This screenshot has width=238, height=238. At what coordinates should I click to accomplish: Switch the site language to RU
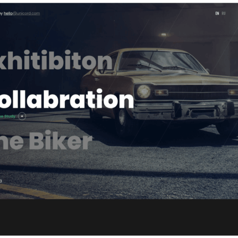point(224,13)
